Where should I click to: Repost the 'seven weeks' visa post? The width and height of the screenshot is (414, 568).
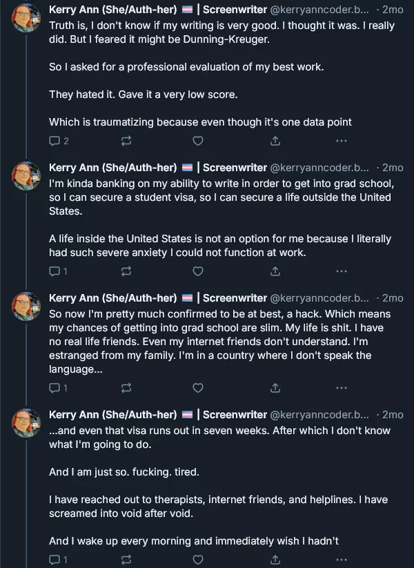126,560
